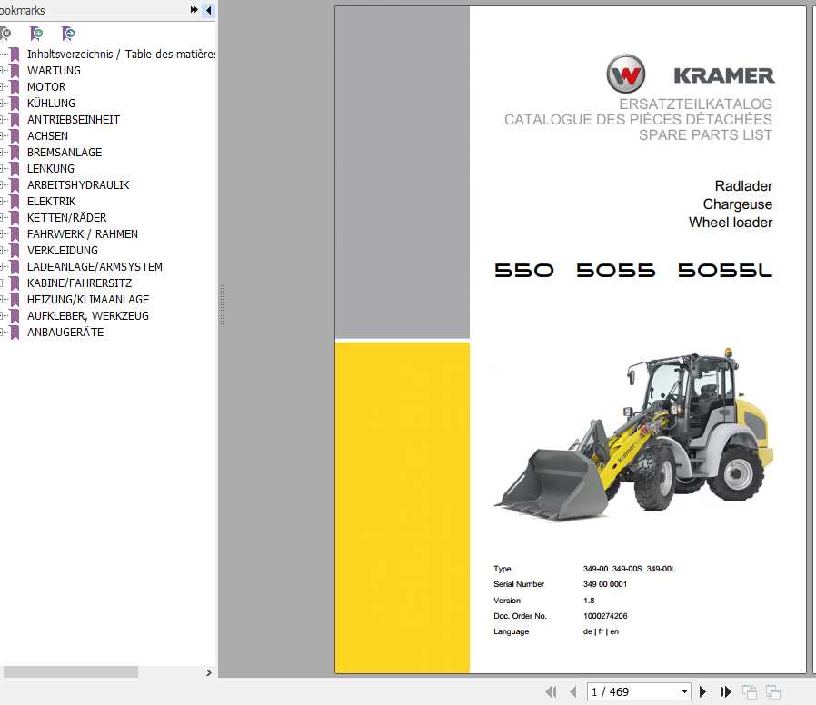
Task: Open the BREMSANLAGE bookmark
Action: pos(65,153)
